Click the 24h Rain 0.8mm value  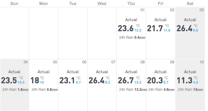(45, 90)
